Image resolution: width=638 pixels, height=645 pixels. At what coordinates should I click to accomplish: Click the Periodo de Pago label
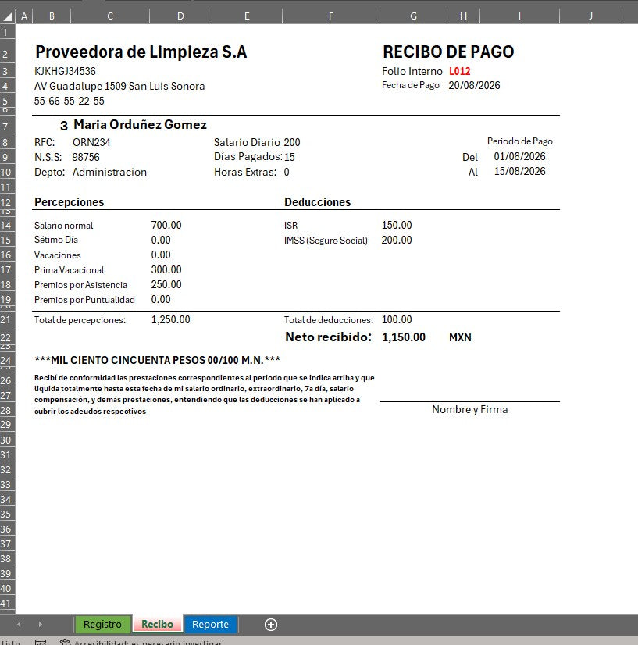click(519, 141)
